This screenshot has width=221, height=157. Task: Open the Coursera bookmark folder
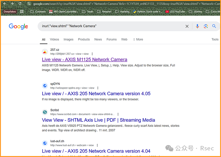coord(38,12)
